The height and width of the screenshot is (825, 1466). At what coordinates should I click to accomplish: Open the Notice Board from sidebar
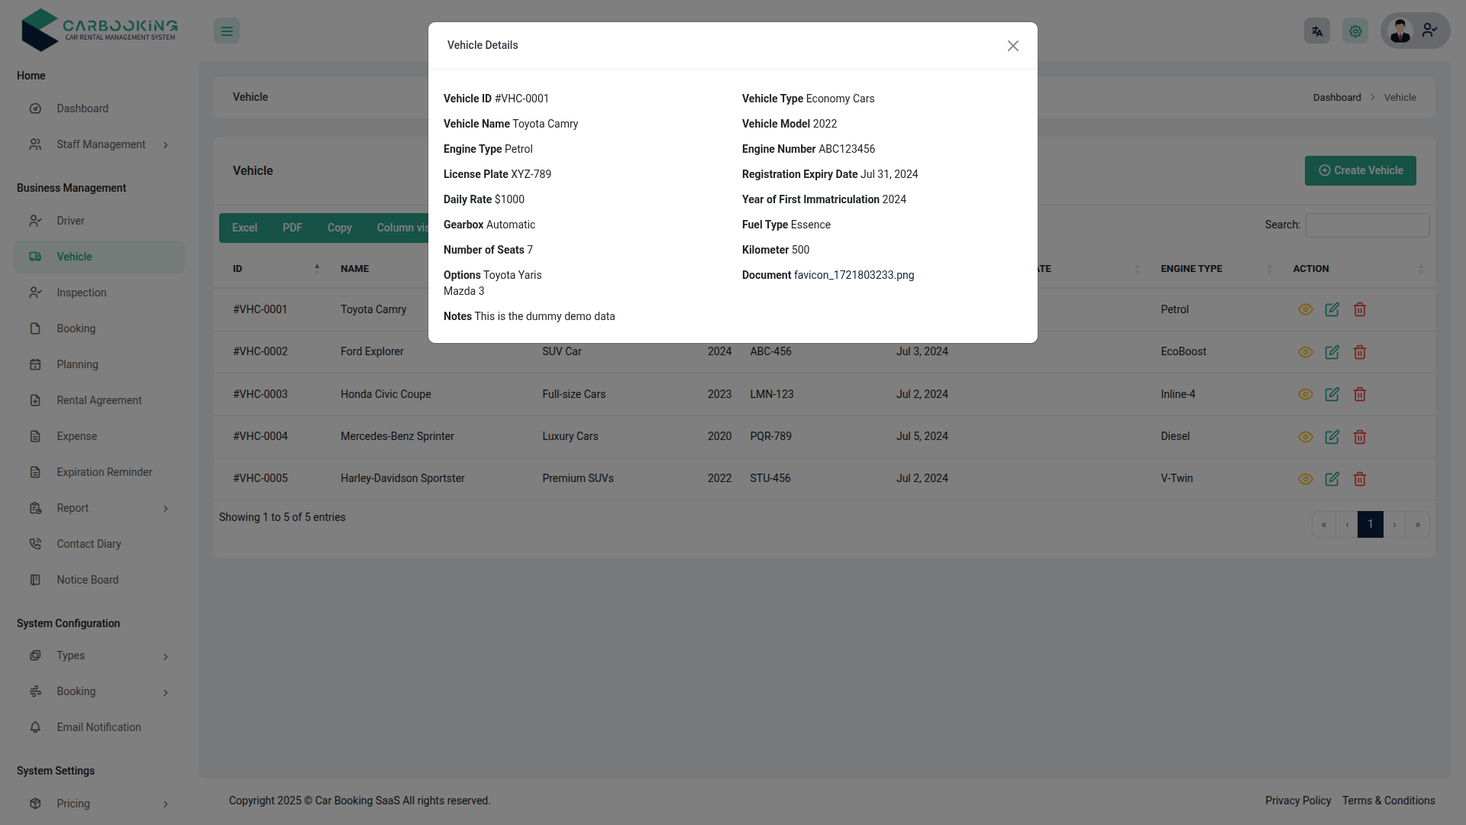click(87, 580)
